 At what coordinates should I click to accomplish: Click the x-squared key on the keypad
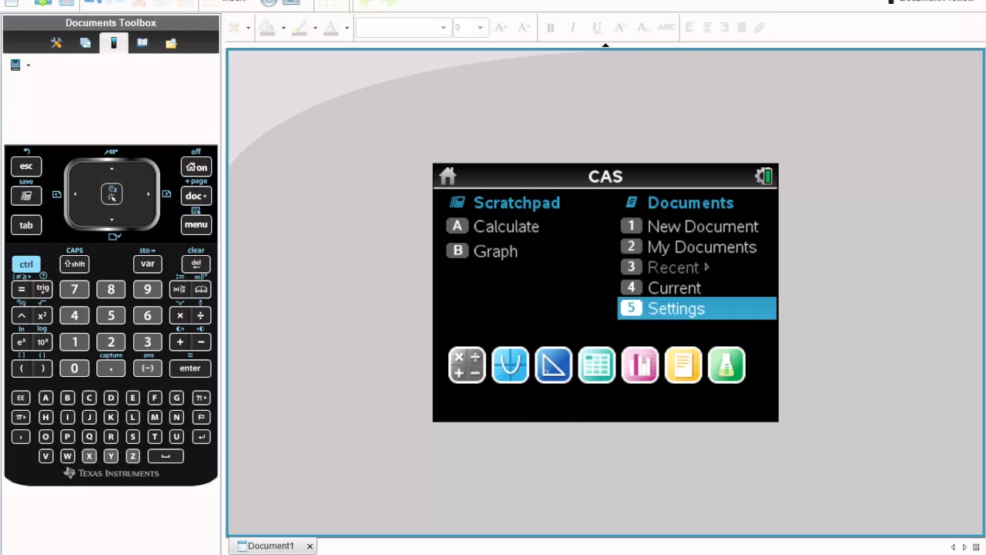tap(43, 315)
